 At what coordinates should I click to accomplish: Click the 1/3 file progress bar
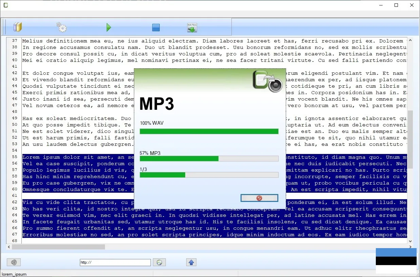tap(209, 175)
